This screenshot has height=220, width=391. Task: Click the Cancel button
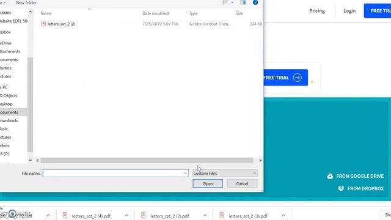[242, 183]
